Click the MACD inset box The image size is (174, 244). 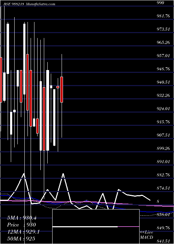tap(96, 227)
